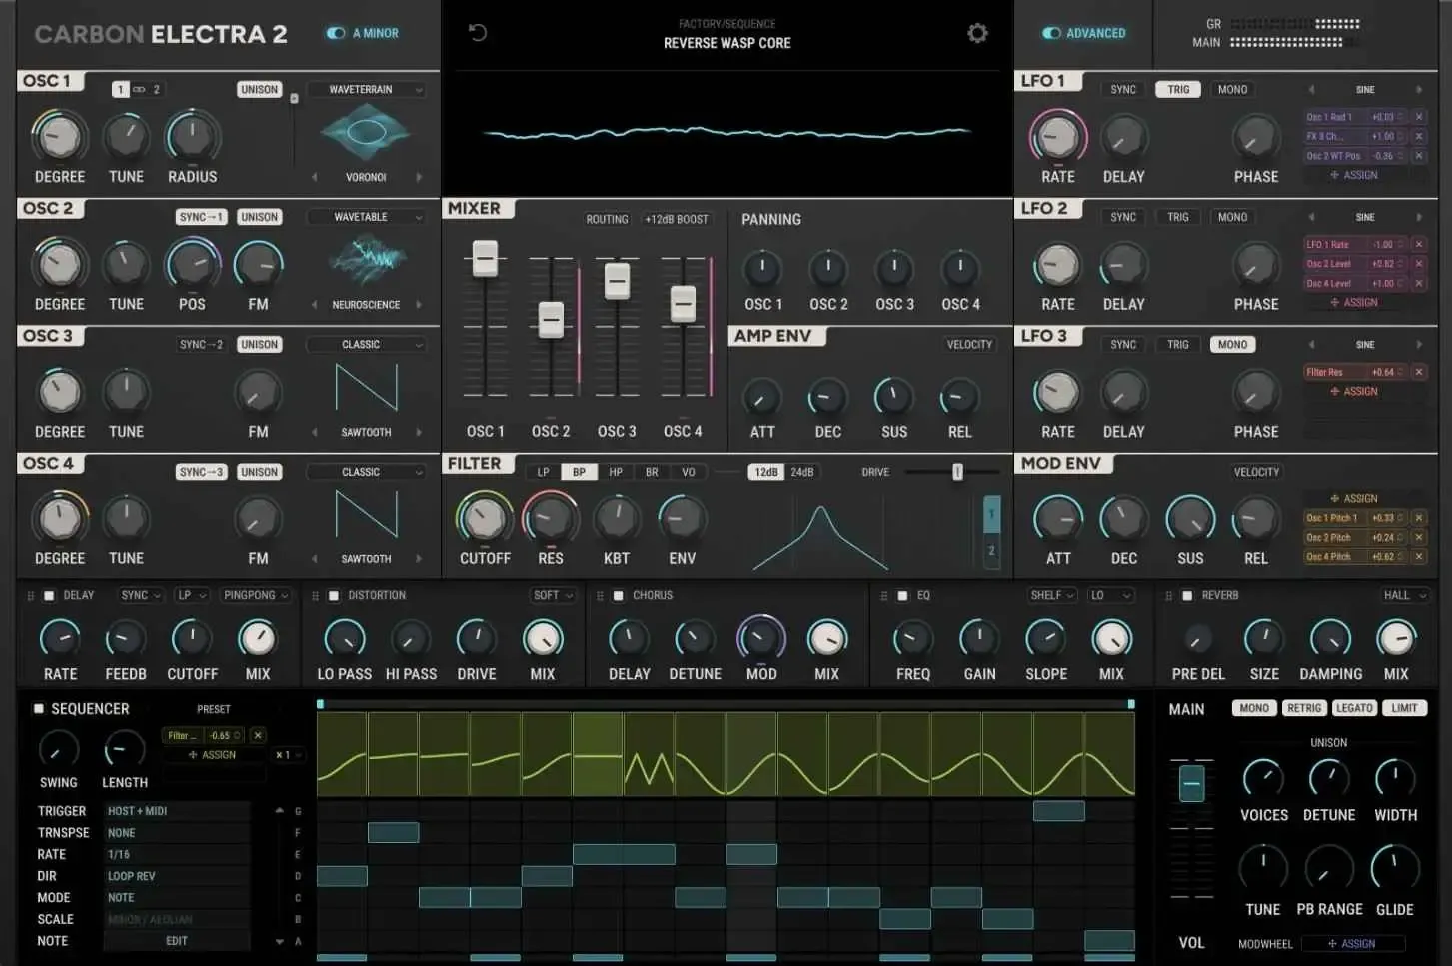Open the EQ Shelf type dropdown
Image resolution: width=1452 pixels, height=966 pixels.
pos(1053,595)
